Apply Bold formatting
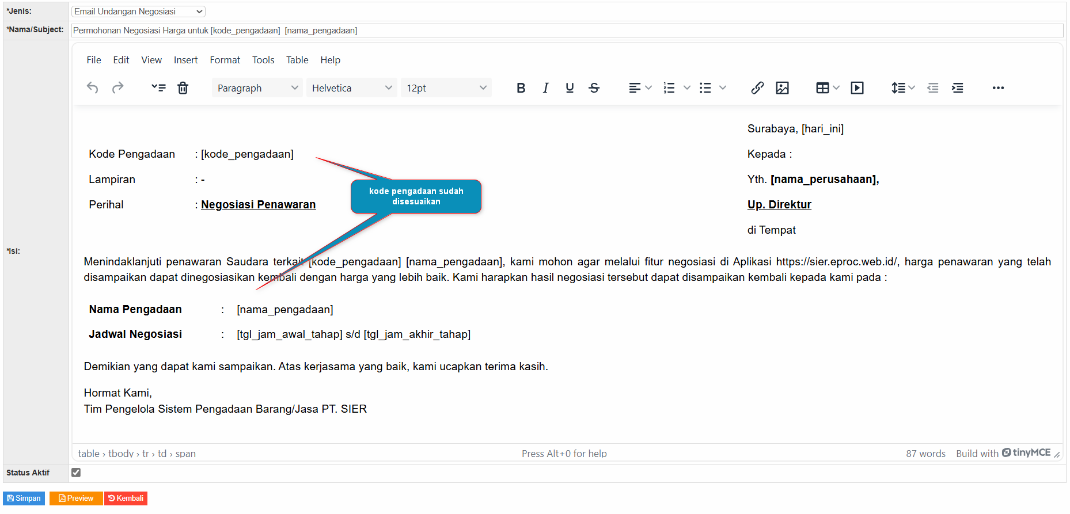Screen dimensions: 1070x514 point(521,88)
